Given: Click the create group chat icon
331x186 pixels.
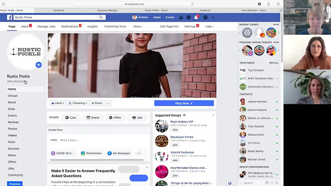Looking at the screenshot, I should pyautogui.click(x=277, y=183).
